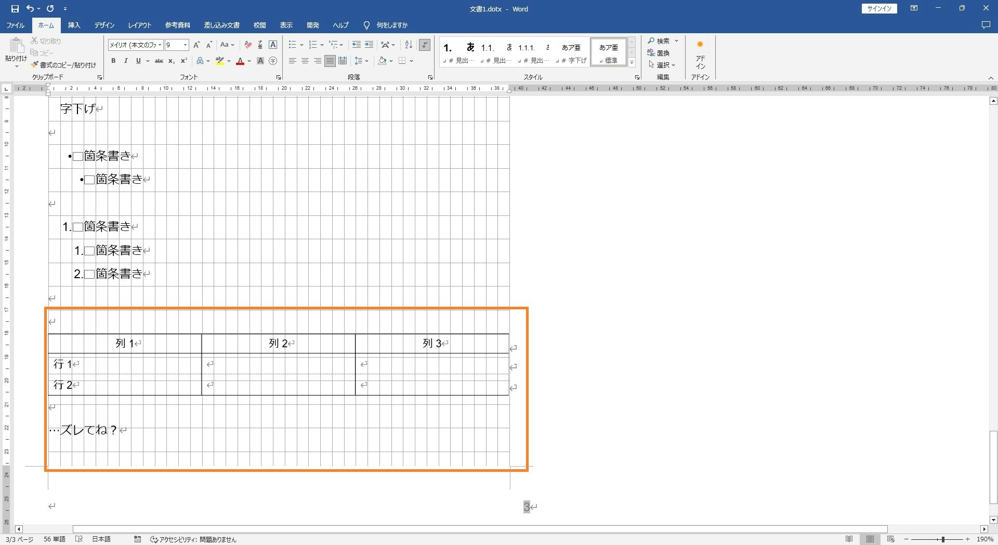Click the distributed alignment icon
The image size is (998, 545).
point(343,61)
